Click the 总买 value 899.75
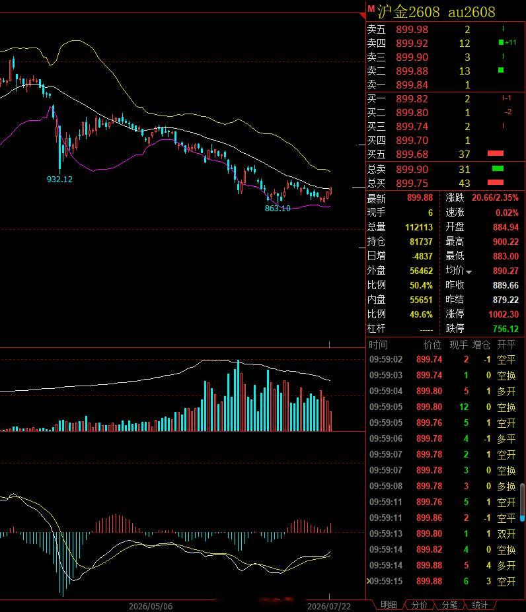526x612 pixels. pos(412,183)
